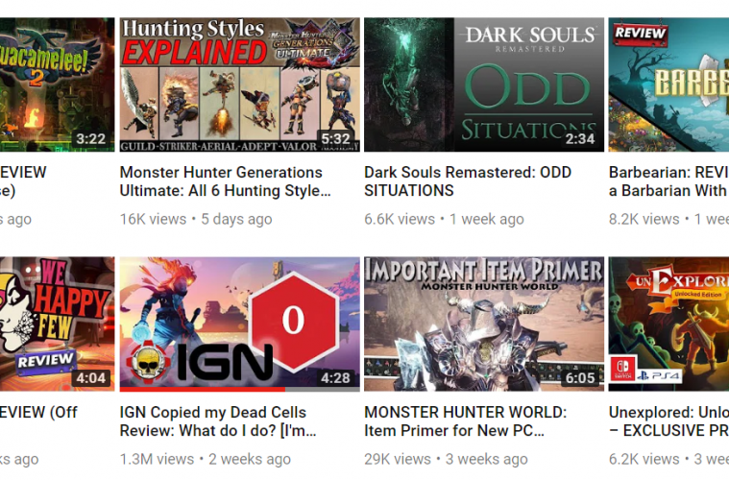Click the Unexplored Unlocked Edition video title
Viewport: 729px width, 480px height.
[x=668, y=421]
